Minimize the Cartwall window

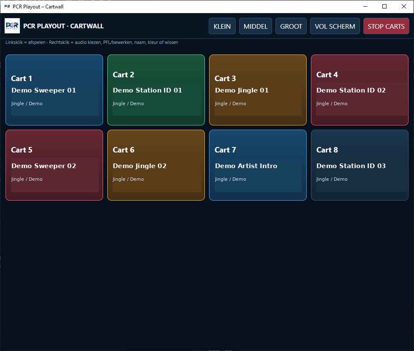point(365,7)
